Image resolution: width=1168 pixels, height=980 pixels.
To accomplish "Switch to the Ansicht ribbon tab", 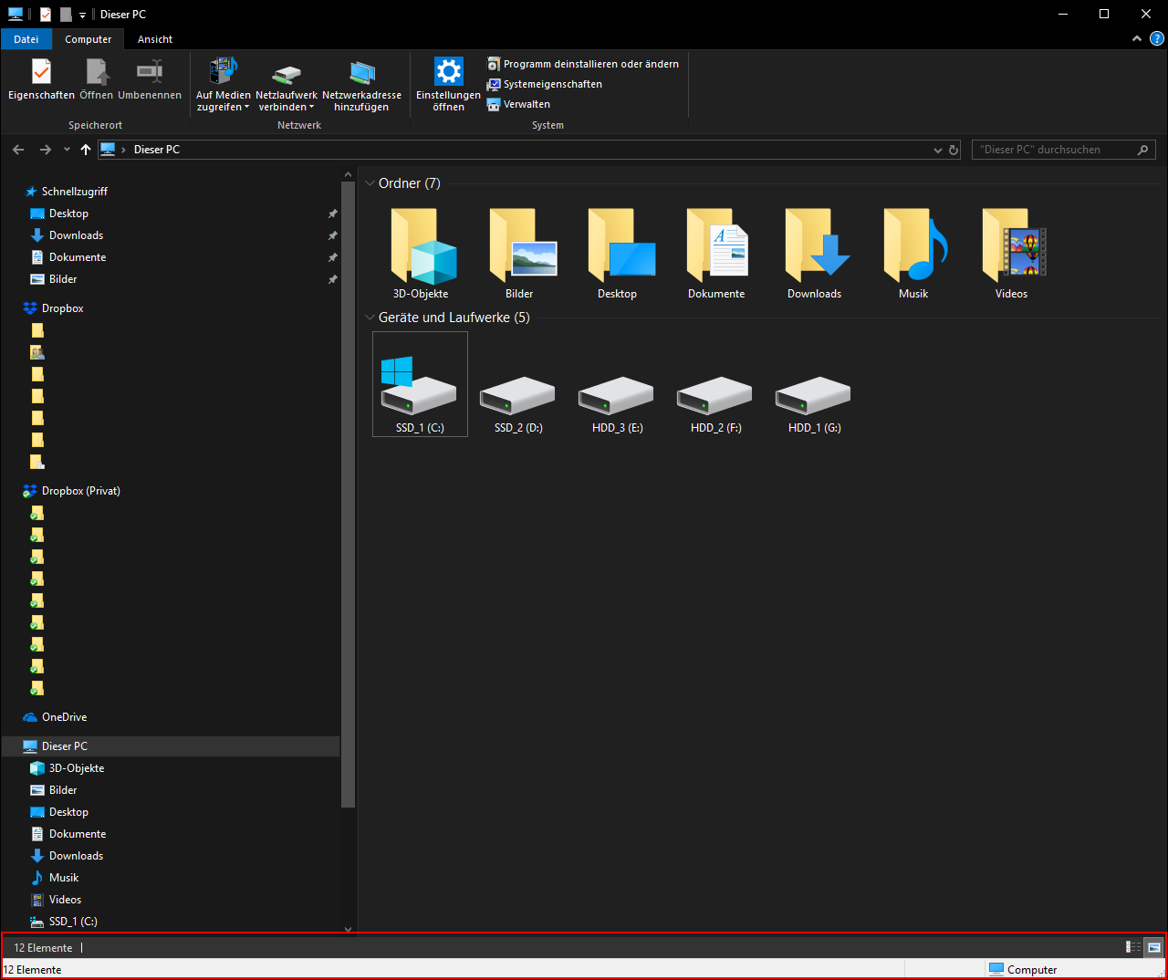I will pyautogui.click(x=155, y=39).
